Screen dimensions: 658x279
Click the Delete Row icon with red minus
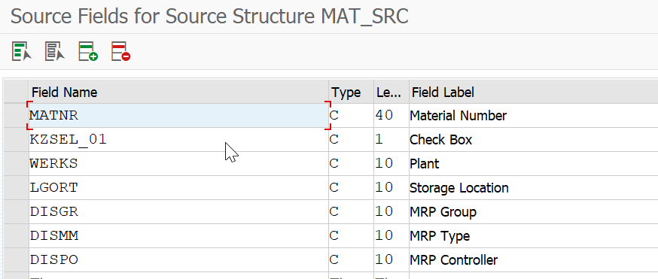121,52
